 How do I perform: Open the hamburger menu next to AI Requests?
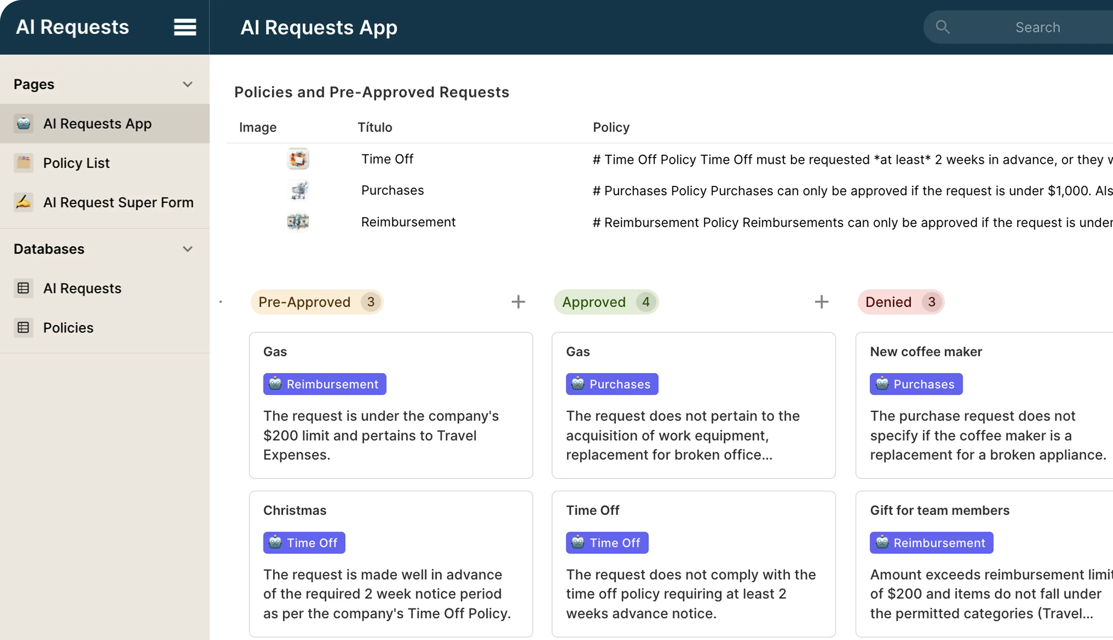(185, 27)
